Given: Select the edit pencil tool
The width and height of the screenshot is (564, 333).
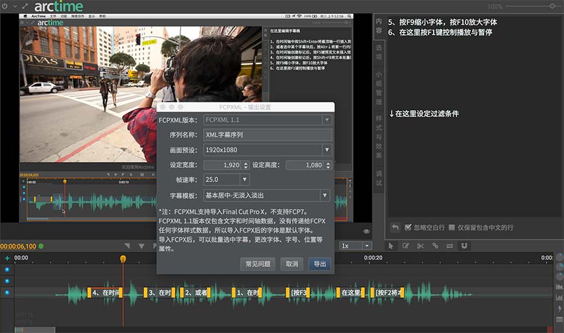Looking at the screenshot, I should coord(406,246).
